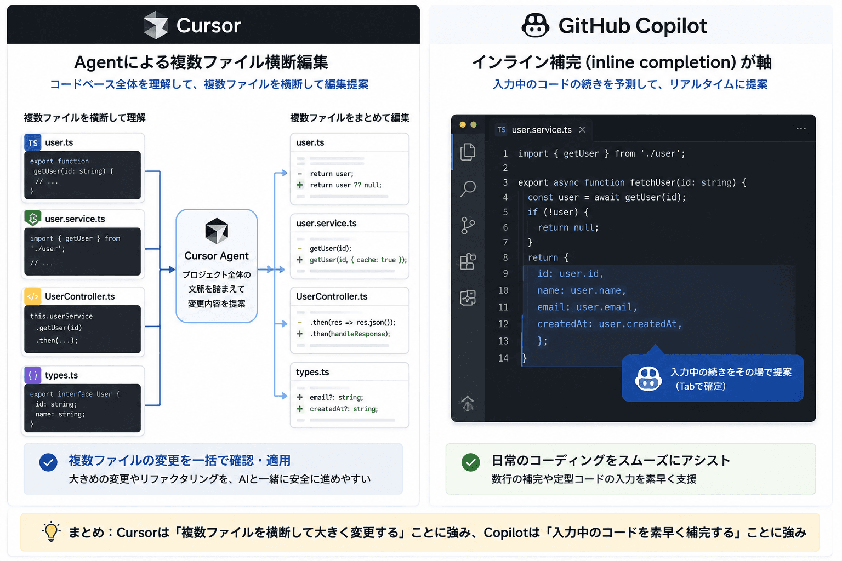
Task: Click the suggested 'name: user.name,' line
Action: (x=582, y=290)
